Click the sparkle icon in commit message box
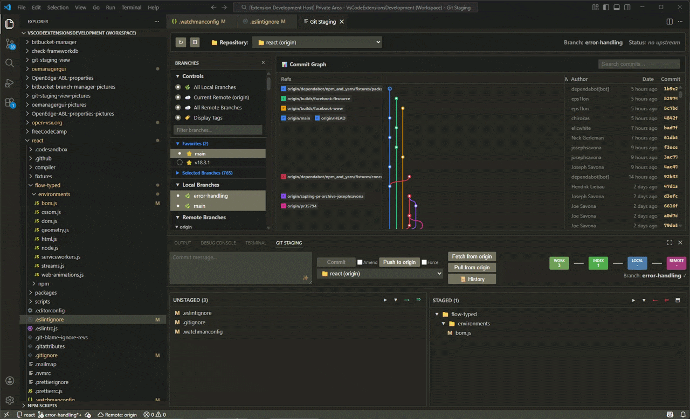The height and width of the screenshot is (419, 690). [306, 278]
